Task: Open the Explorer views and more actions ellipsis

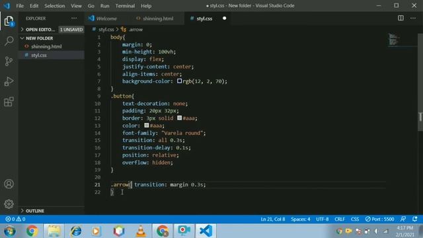Action: coord(74,19)
